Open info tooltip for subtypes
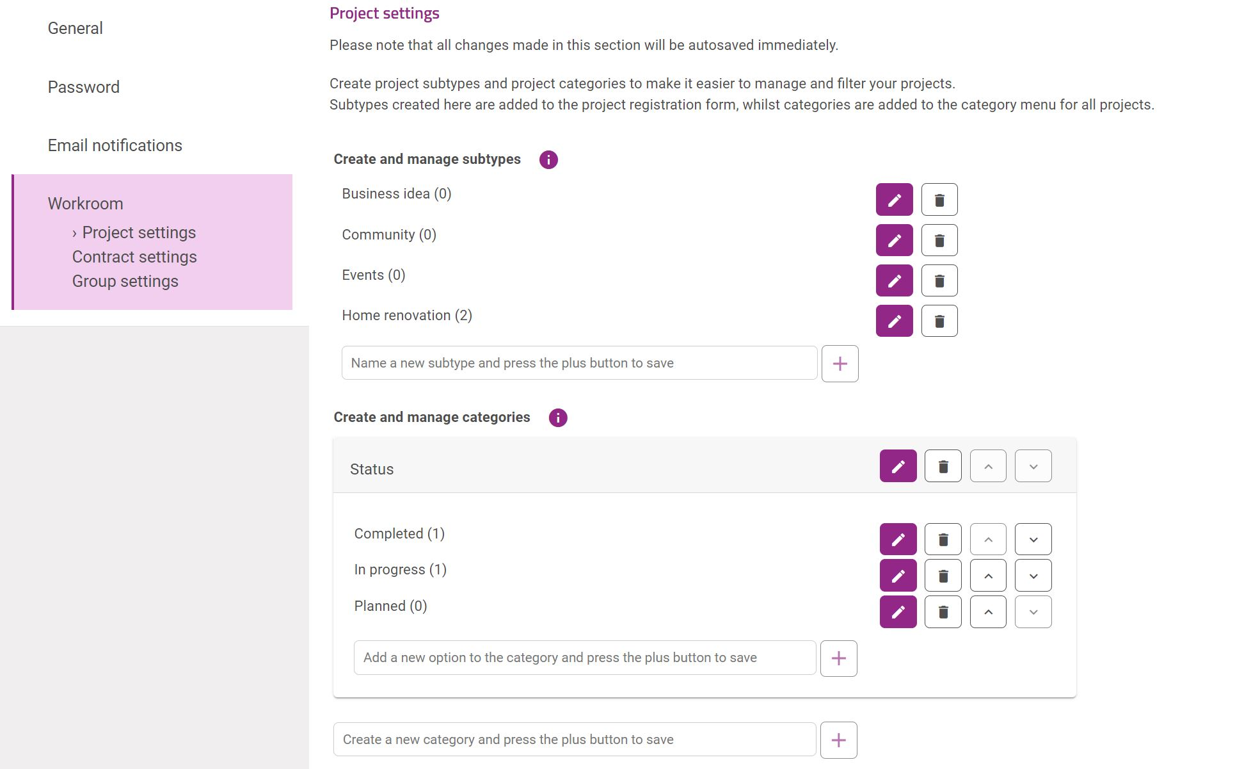The width and height of the screenshot is (1251, 769). [x=548, y=159]
